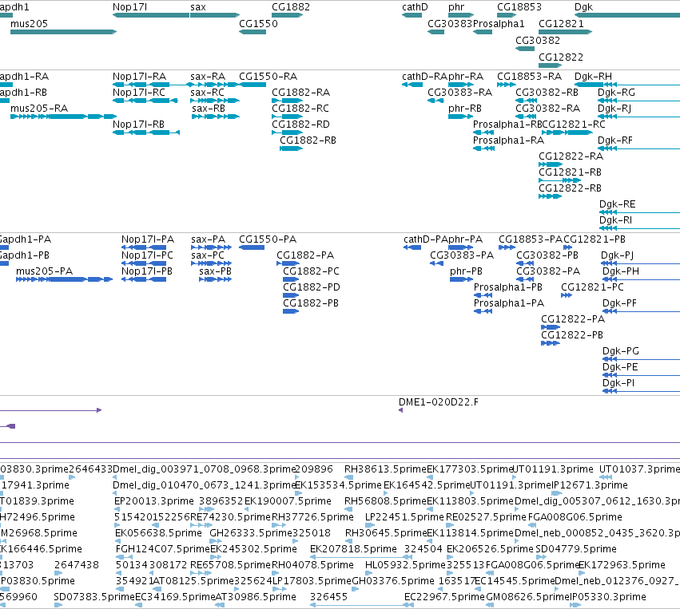Screen dimensions: 680x609
Task: Select the Dgk-PI protein label
Action: (618, 383)
